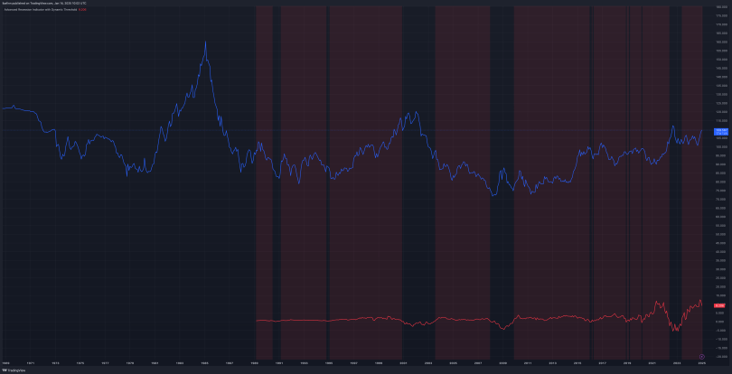Click the highest peak of the blue line
The image size is (732, 374).
pos(206,43)
